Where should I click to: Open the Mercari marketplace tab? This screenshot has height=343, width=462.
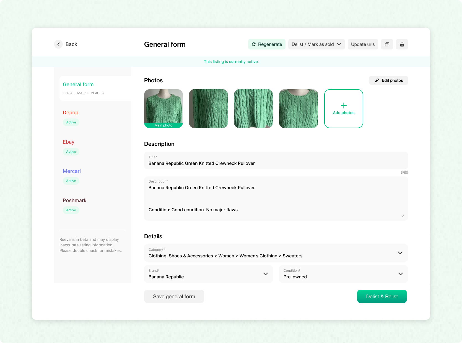click(72, 171)
